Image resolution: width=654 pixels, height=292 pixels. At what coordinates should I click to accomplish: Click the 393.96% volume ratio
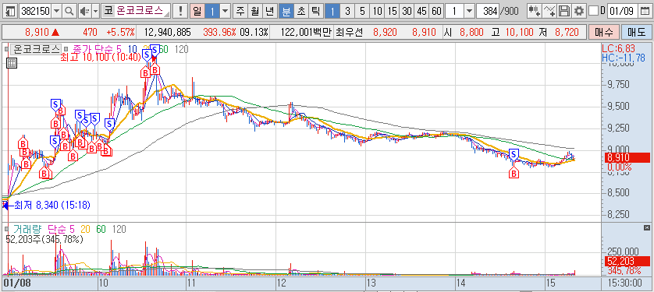219,32
